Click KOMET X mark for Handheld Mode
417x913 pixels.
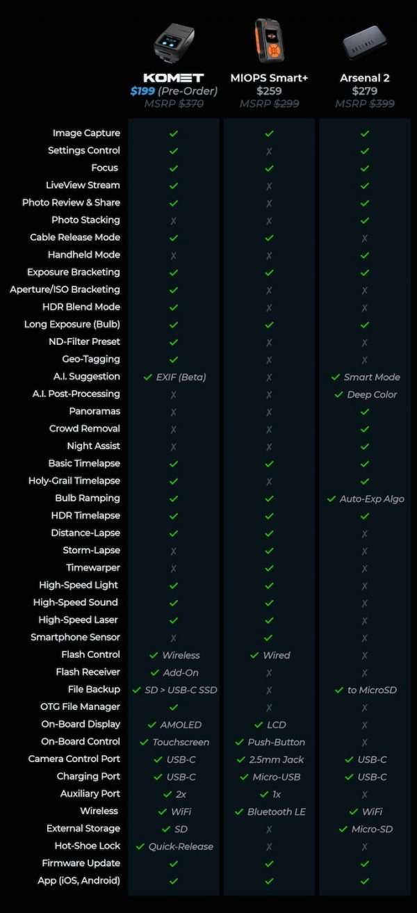[x=174, y=255]
